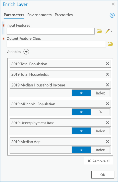The width and height of the screenshot is (118, 182).
Task: Browse for Output Feature Class folder
Action: click(x=111, y=44)
